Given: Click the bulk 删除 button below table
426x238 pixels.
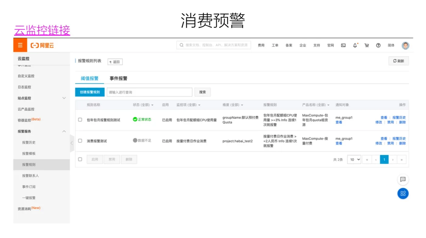Looking at the screenshot, I should [129, 159].
